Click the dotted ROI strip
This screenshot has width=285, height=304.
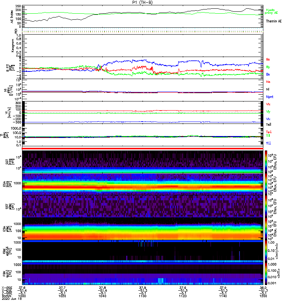[x=142, y=31]
